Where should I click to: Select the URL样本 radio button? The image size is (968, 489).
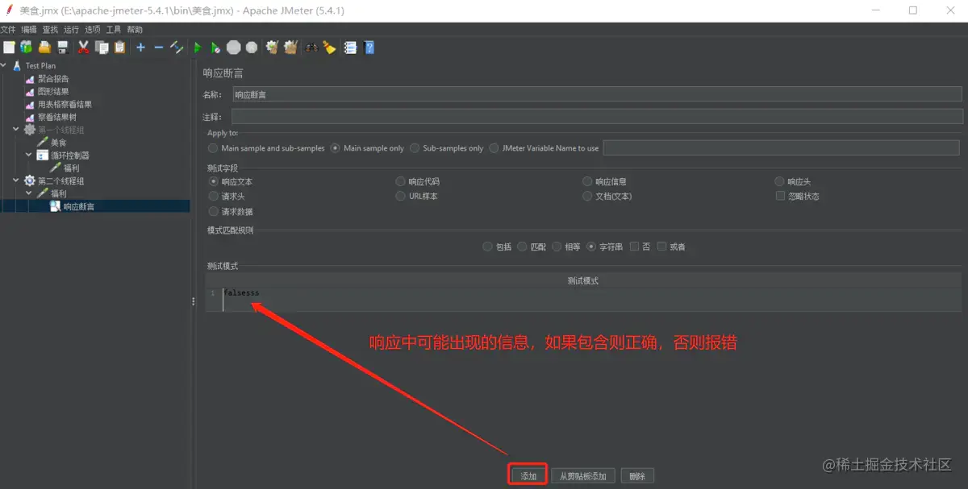tap(401, 196)
